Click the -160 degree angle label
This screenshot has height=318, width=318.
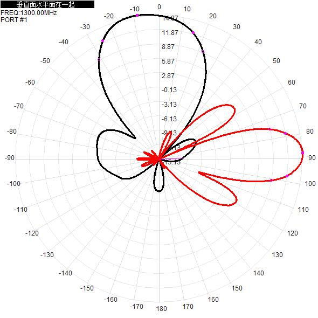[110, 300]
